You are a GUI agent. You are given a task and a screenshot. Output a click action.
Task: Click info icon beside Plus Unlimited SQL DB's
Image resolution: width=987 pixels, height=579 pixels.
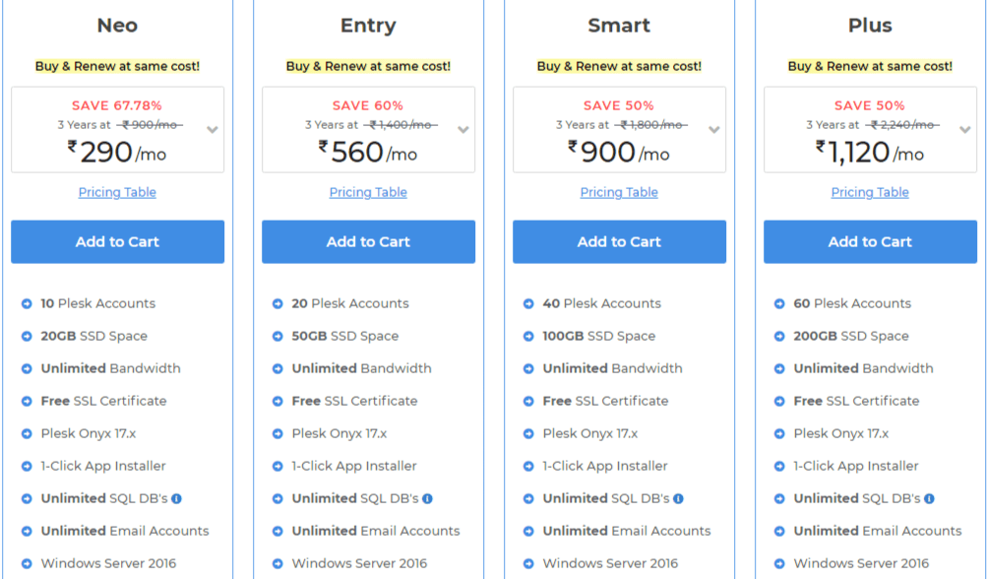coord(929,498)
